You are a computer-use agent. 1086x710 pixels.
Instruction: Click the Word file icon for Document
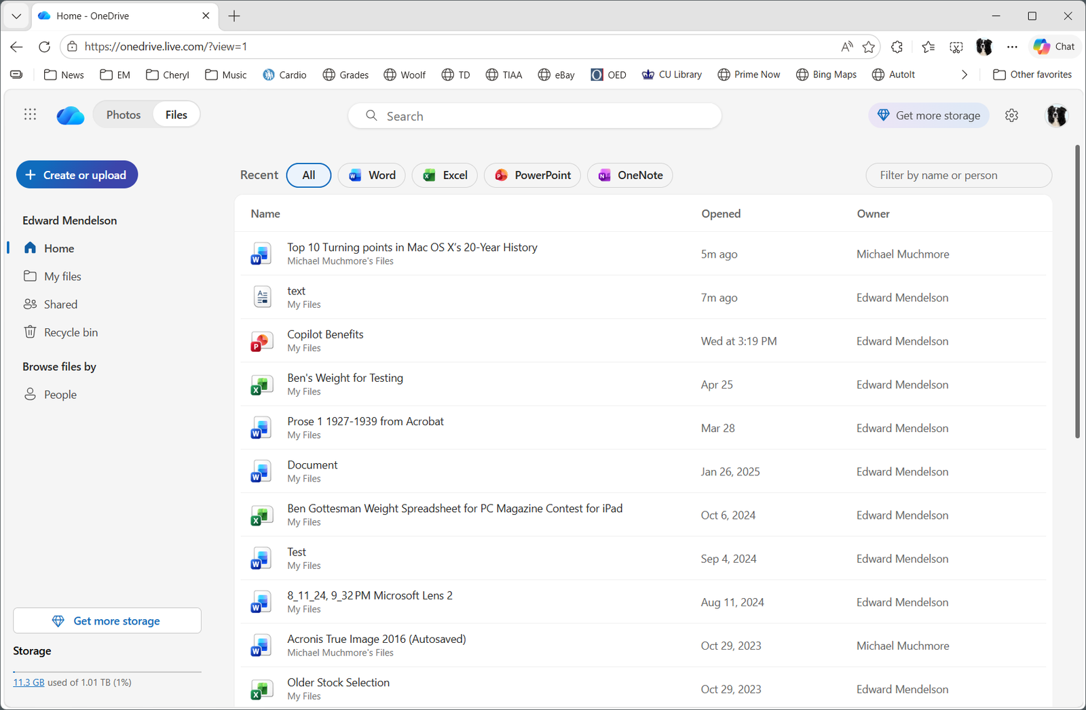click(261, 471)
